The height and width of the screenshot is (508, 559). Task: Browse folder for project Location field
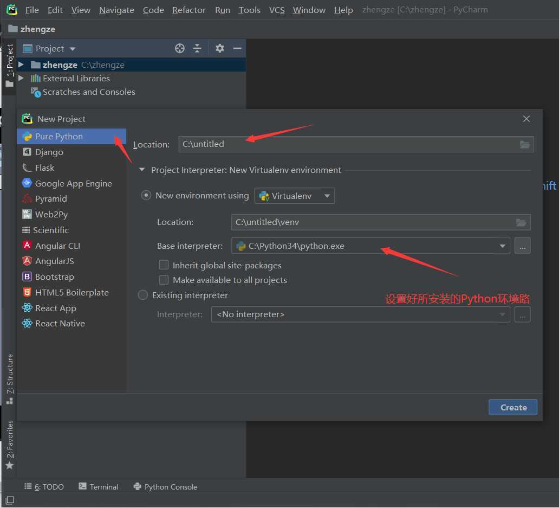point(524,144)
